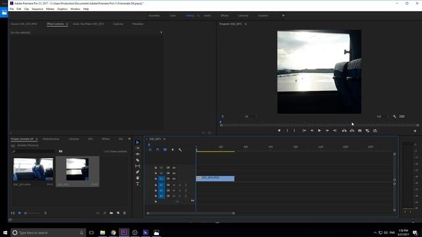Click Add Marker in Program monitor
Viewport: 422px width, 237px height.
tap(279, 130)
